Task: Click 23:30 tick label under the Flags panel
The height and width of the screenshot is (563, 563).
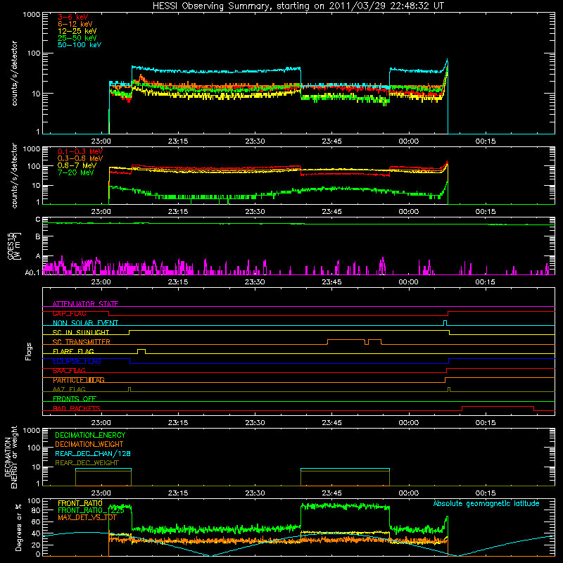Action: (x=255, y=423)
